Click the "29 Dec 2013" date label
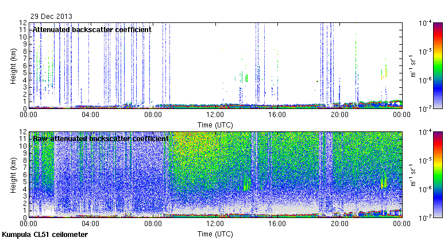448x241 pixels. point(52,17)
